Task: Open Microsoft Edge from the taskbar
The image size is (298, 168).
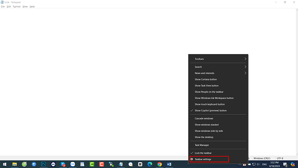Action: tap(150, 164)
